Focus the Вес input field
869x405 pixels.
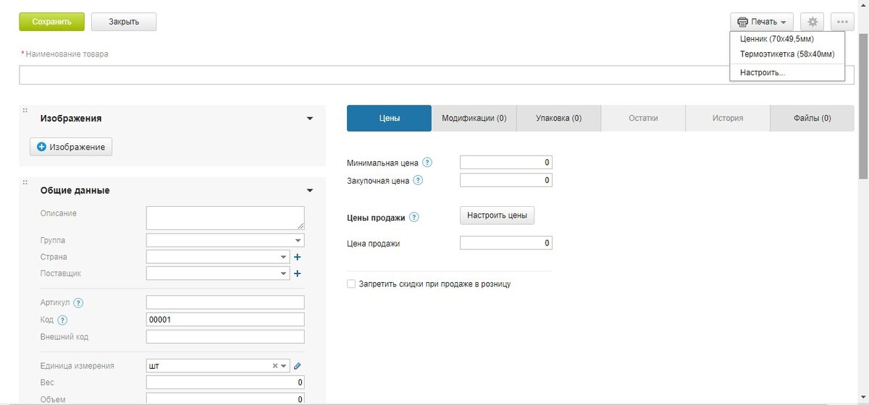click(225, 383)
